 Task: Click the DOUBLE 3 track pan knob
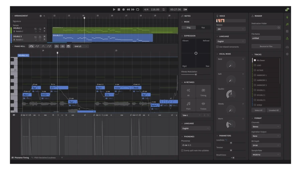tap(40, 37)
